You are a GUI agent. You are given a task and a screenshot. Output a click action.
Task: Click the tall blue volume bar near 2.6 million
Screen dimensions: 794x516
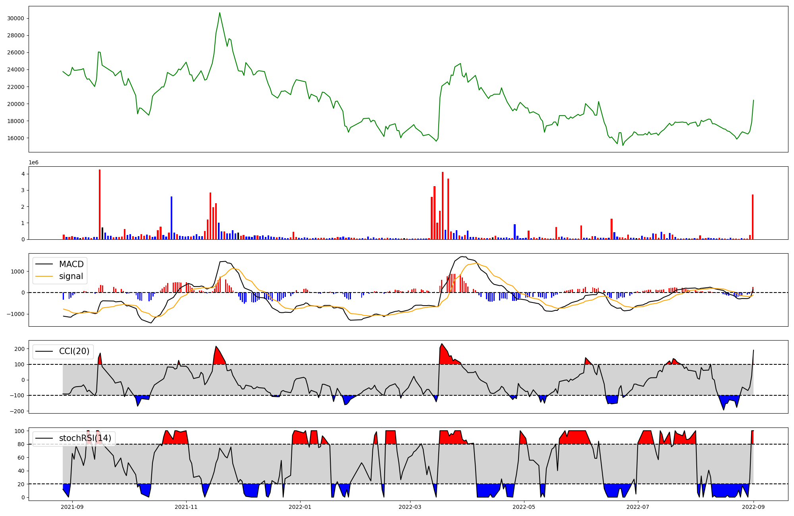[172, 218]
